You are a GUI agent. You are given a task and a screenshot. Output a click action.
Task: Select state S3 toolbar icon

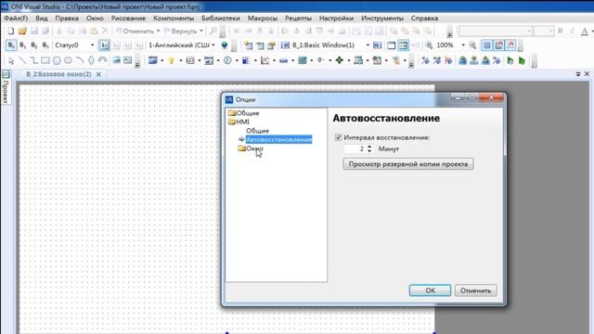coord(45,45)
